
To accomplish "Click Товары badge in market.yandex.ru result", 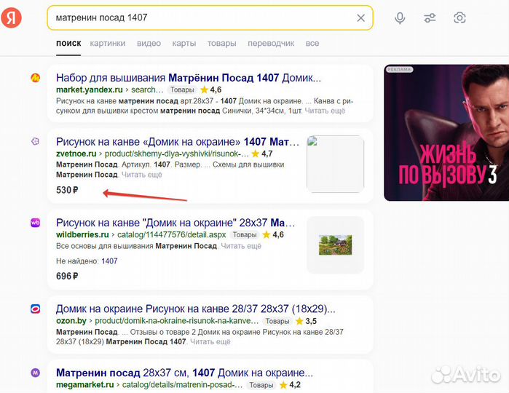I will coord(182,90).
